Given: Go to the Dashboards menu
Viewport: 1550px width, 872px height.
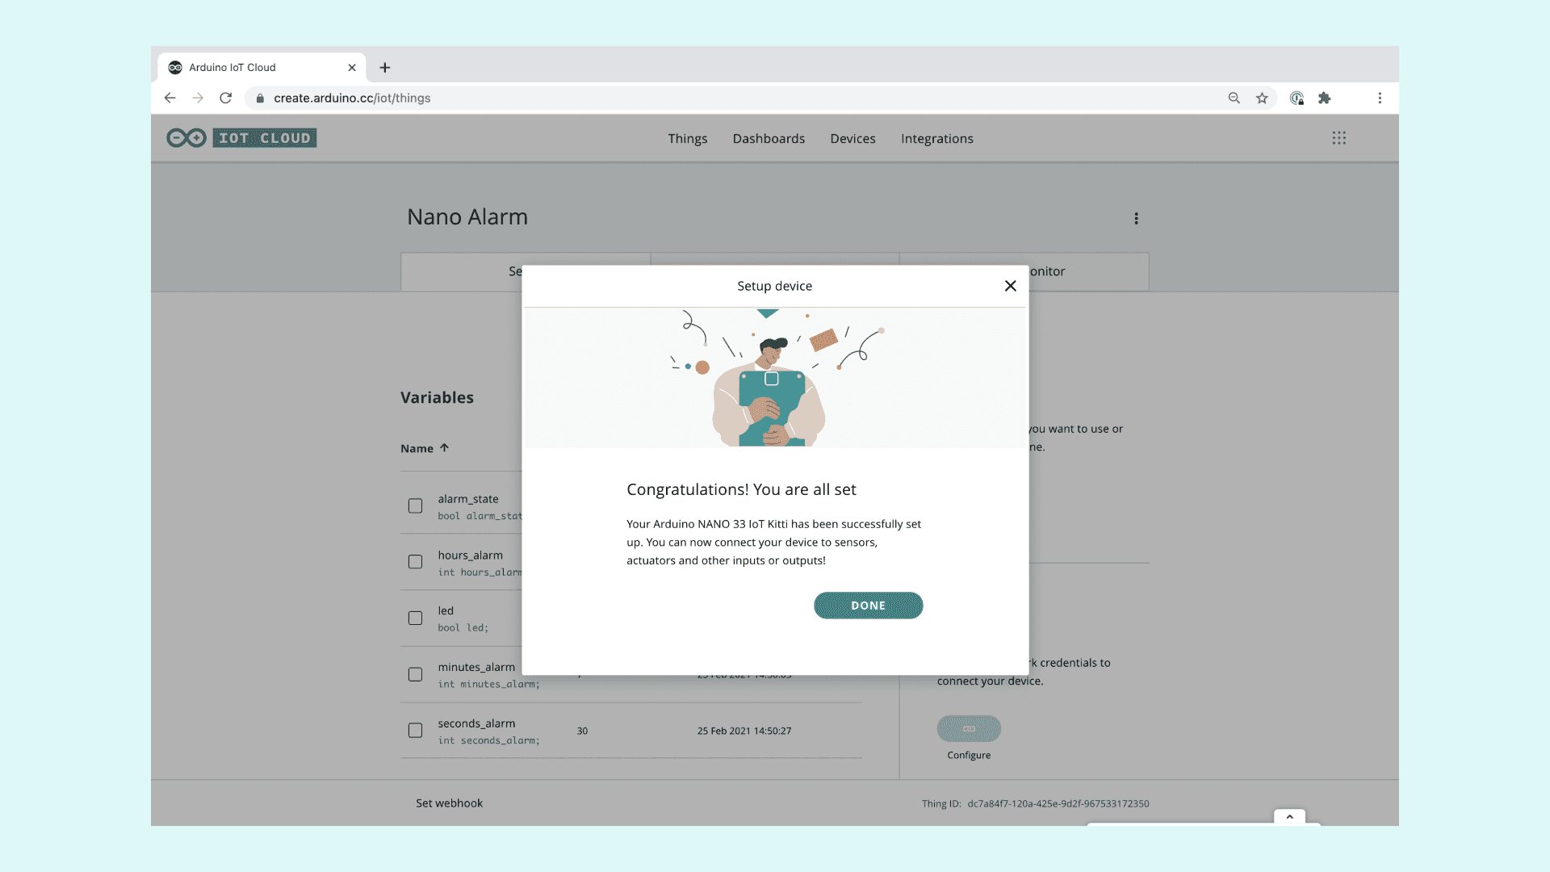Looking at the screenshot, I should point(769,139).
